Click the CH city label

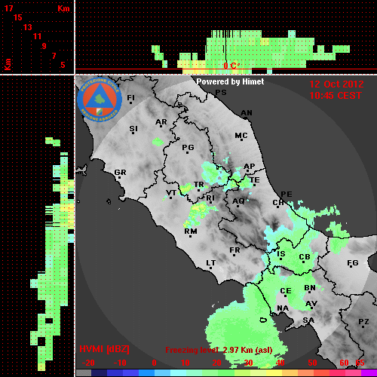pos(278,202)
